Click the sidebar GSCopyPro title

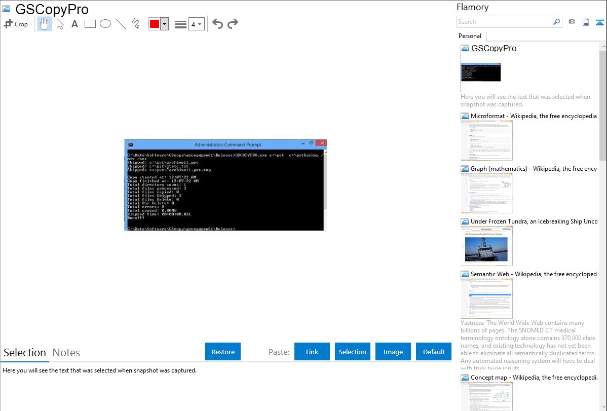[x=494, y=49]
